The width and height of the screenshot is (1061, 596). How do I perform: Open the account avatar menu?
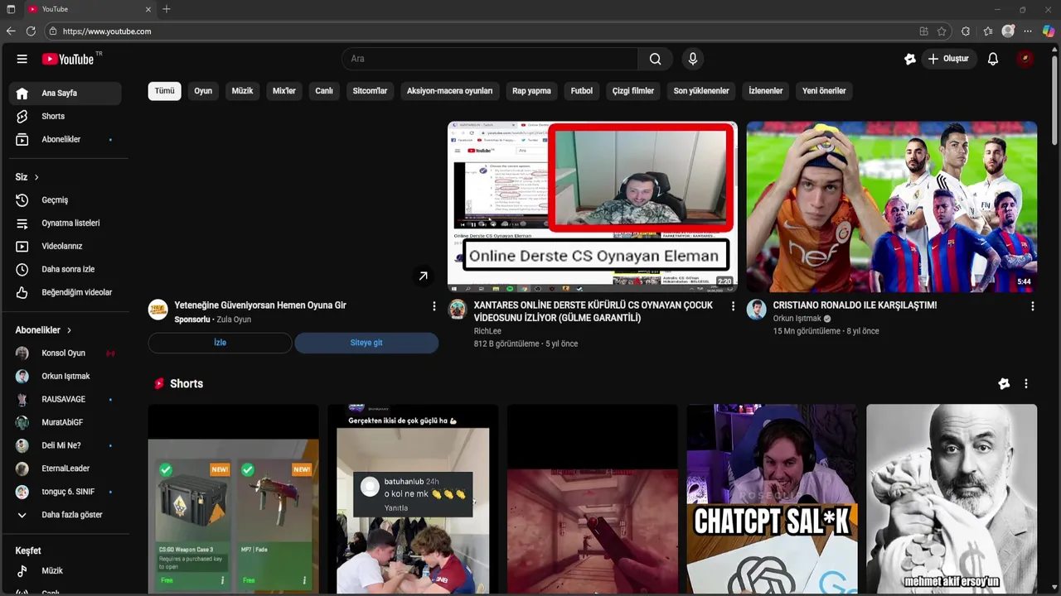pos(1025,59)
